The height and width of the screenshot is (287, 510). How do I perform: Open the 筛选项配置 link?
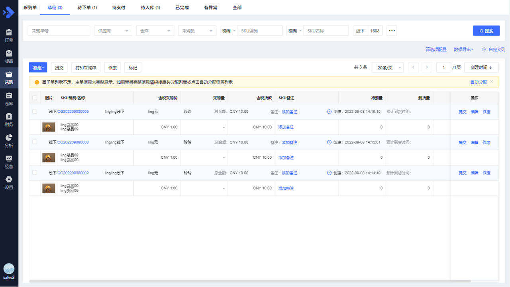(x=436, y=49)
